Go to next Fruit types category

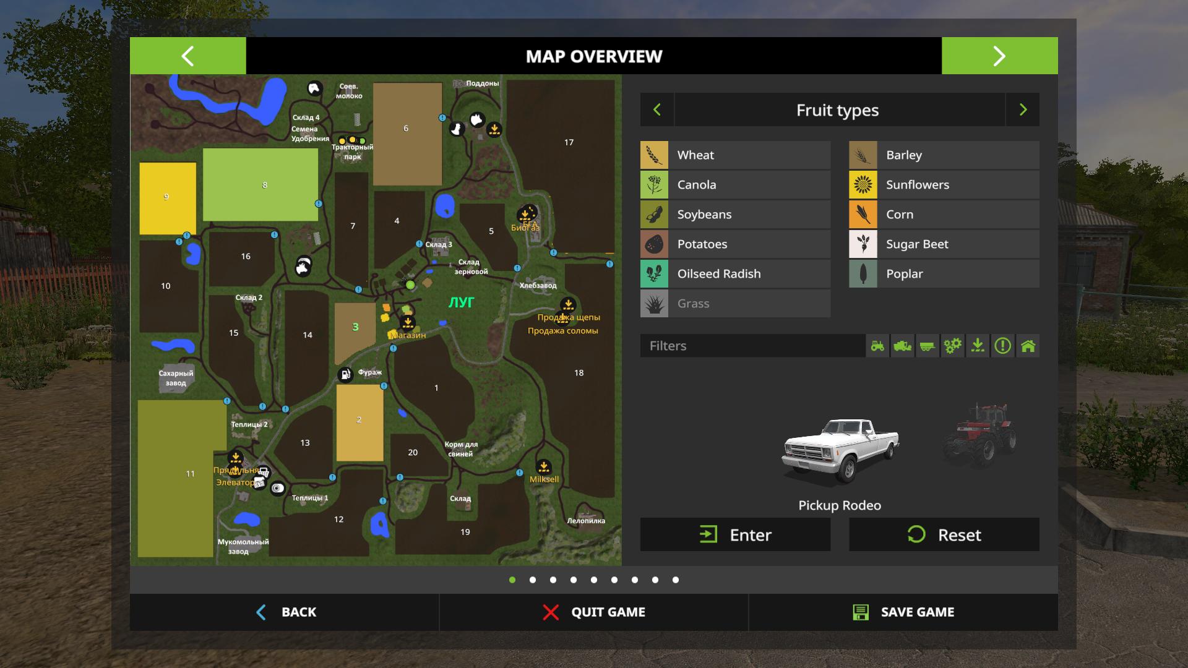[x=1023, y=110]
